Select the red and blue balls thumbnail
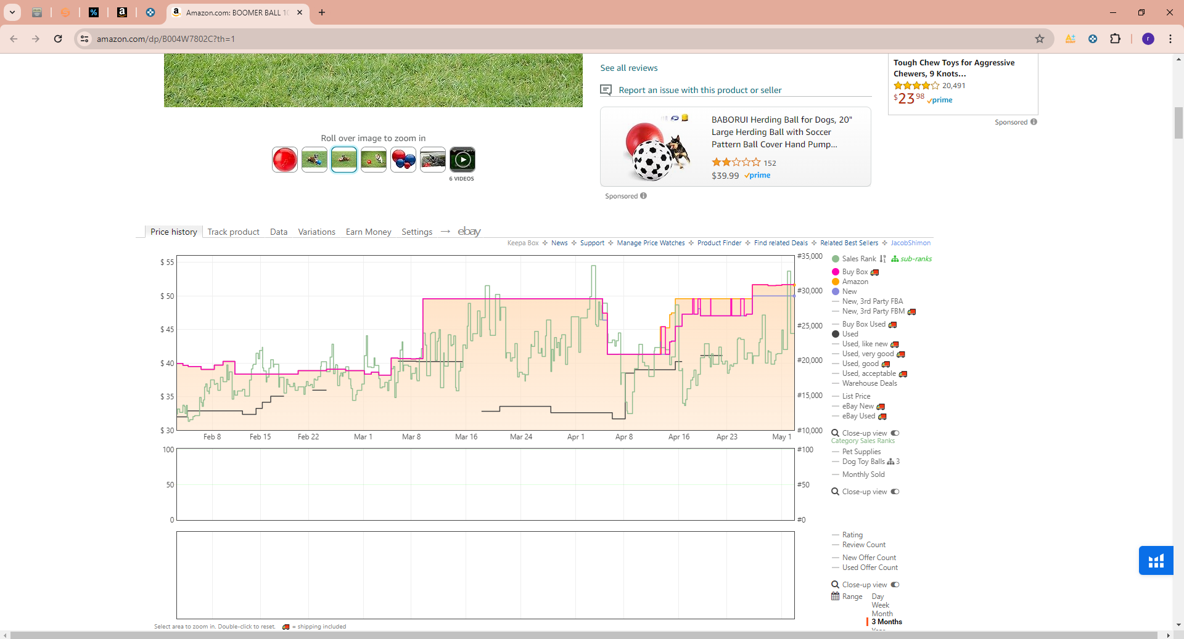The height and width of the screenshot is (639, 1184). coord(403,160)
